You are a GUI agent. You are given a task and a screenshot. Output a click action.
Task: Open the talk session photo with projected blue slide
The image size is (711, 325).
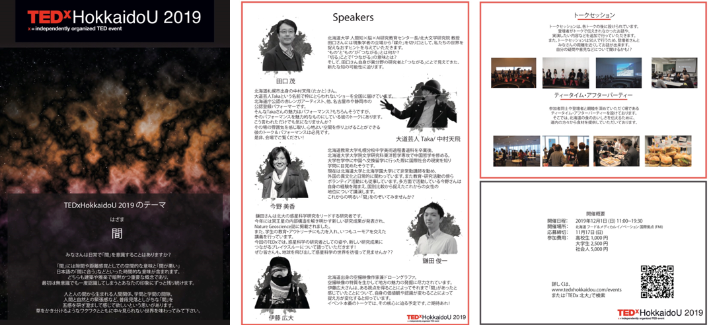(618, 73)
